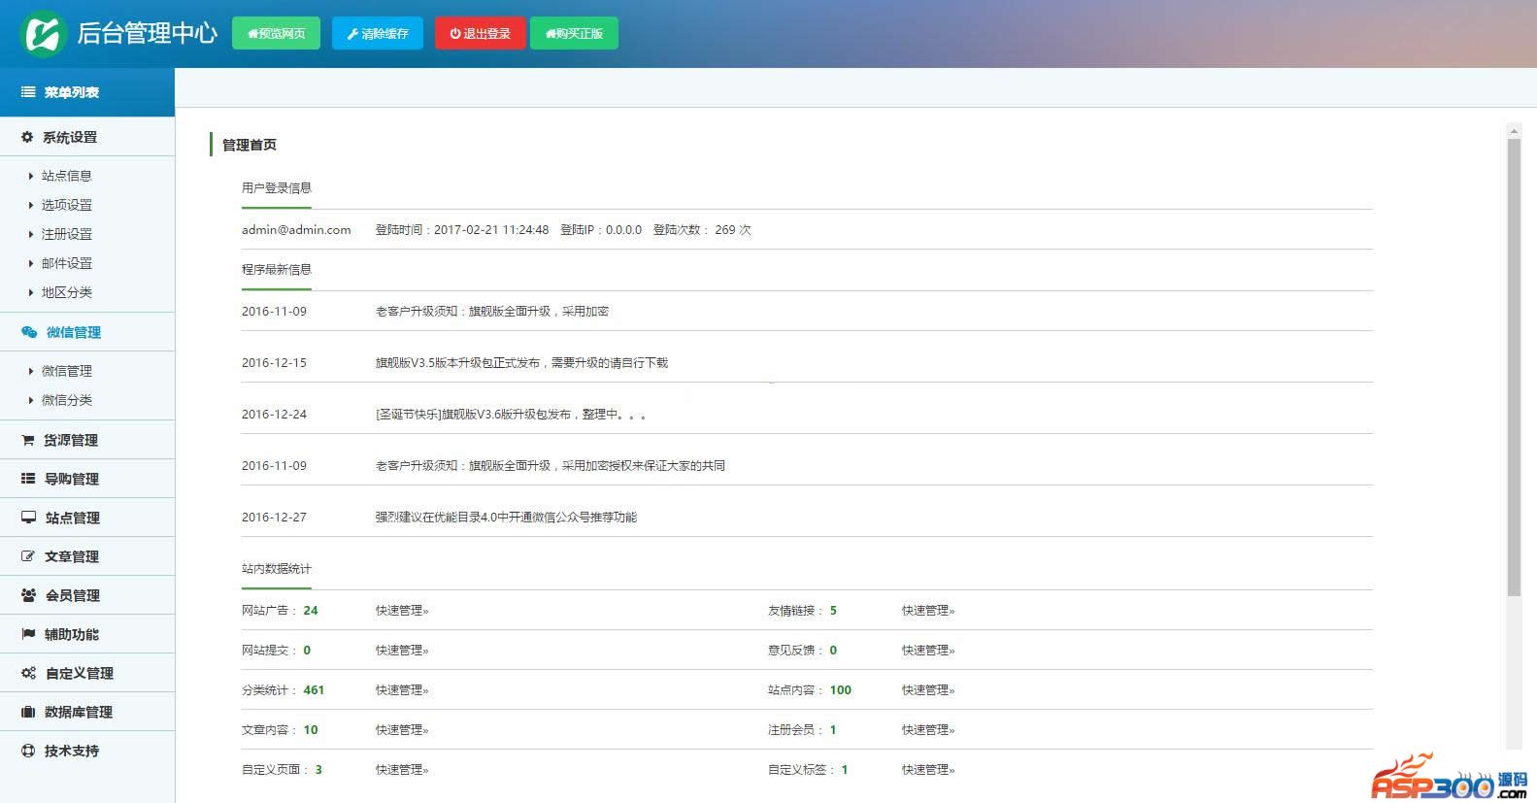This screenshot has height=803, width=1537.
Task: Click the red 退出登录 button
Action: coord(480,33)
